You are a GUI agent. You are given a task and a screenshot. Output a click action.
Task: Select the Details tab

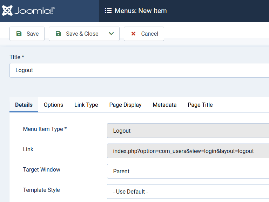point(24,105)
